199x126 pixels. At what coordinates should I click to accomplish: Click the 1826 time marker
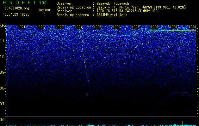[116, 27]
